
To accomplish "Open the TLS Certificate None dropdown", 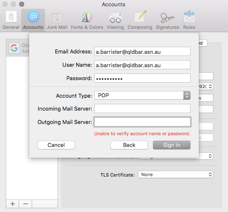I will 175,174.
